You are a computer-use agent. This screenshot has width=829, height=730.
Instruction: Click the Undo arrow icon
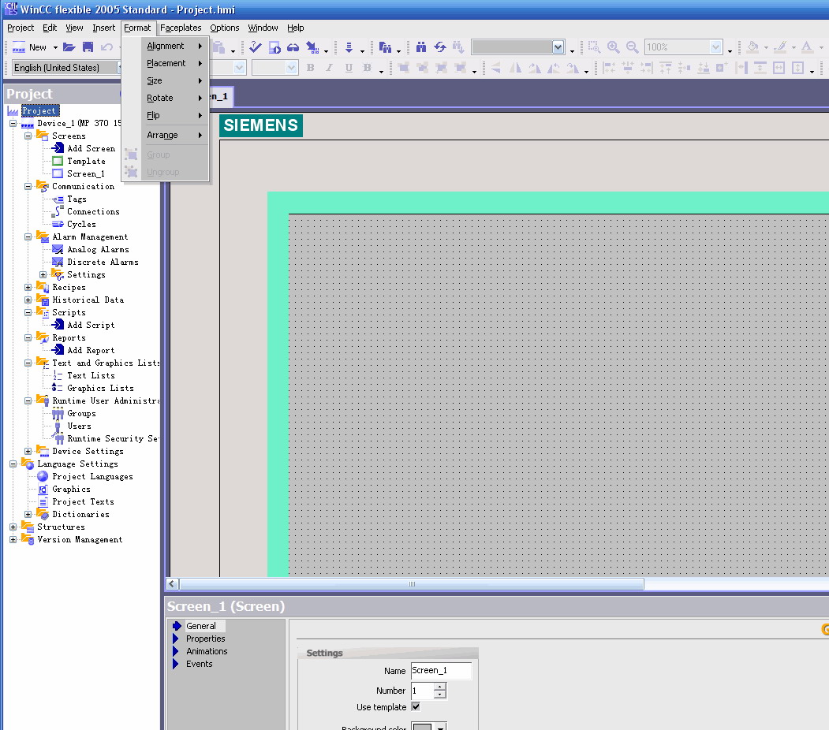[x=106, y=47]
